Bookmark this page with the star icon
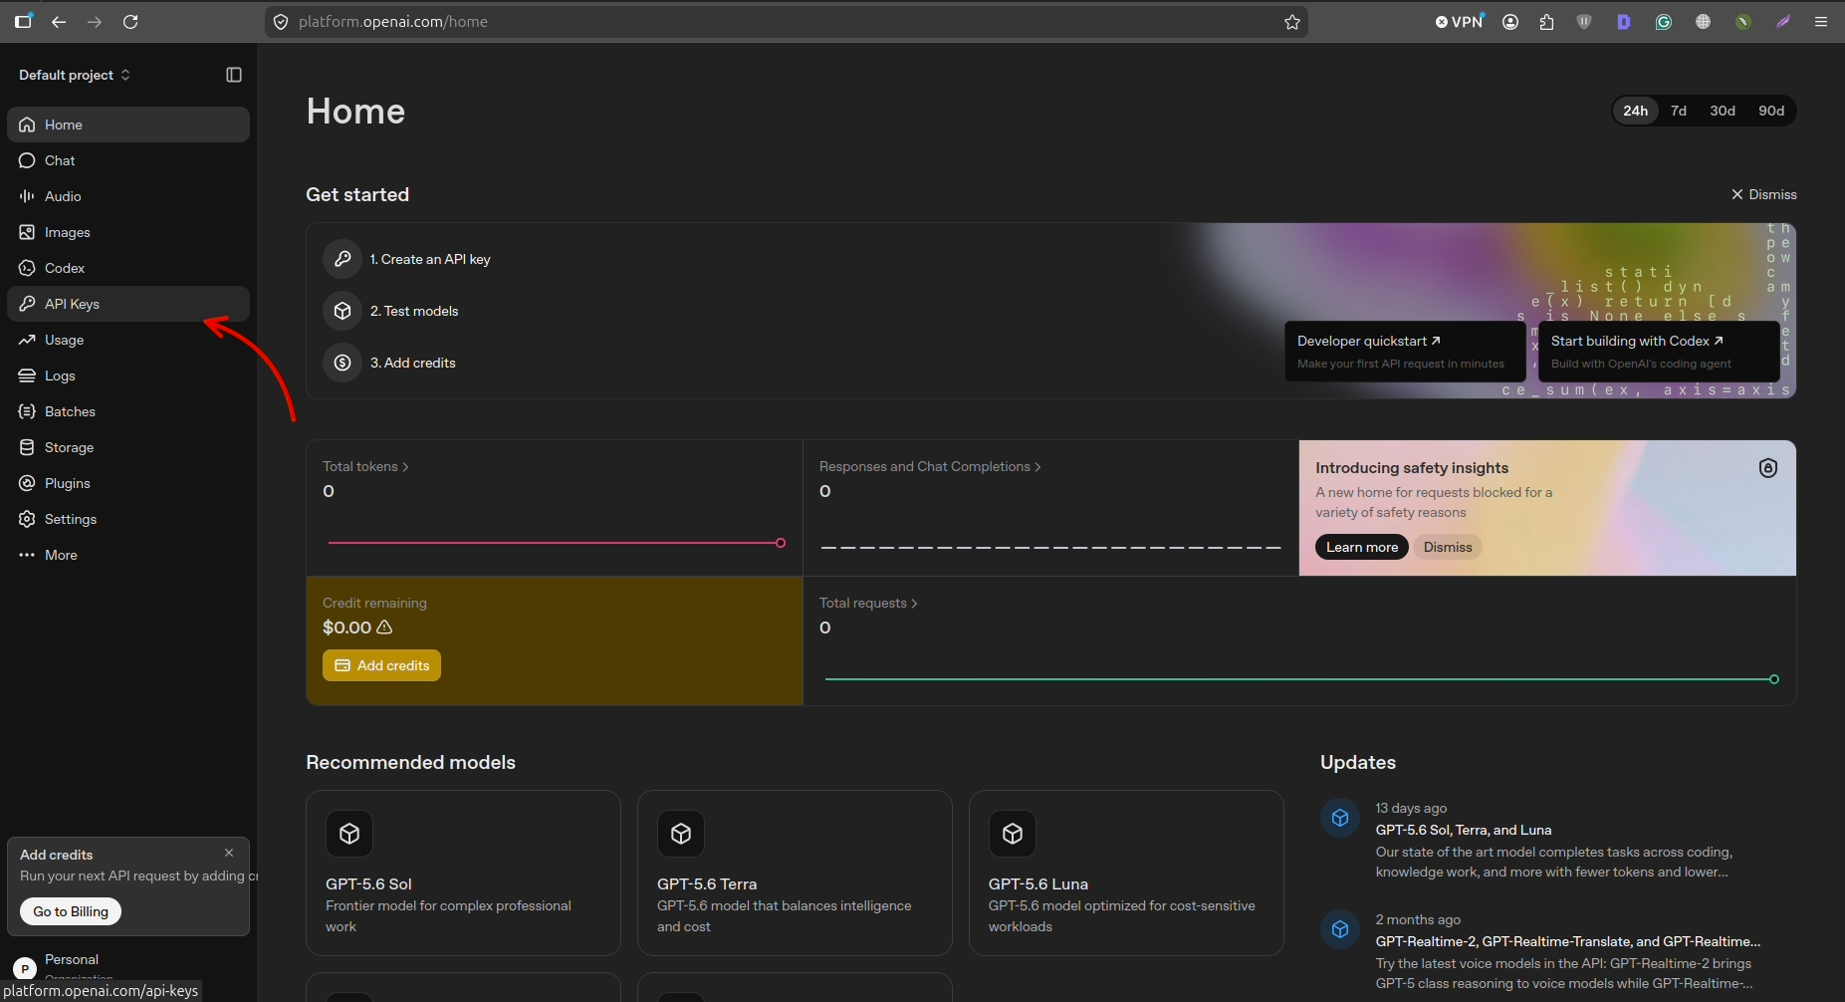 (1292, 22)
